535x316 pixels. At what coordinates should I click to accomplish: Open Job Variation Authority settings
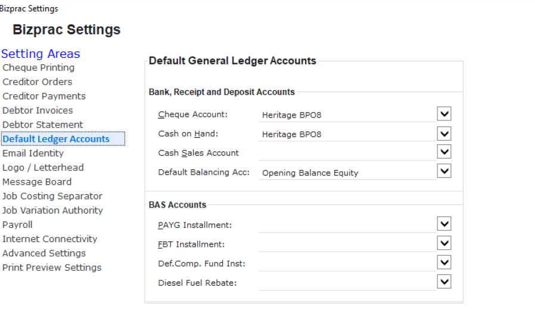pos(52,210)
